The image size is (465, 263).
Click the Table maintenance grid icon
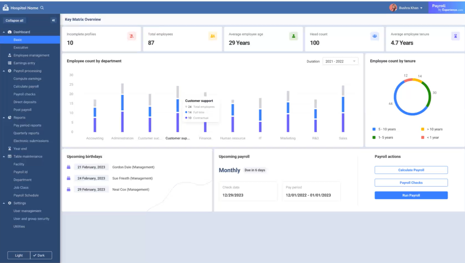point(10,156)
